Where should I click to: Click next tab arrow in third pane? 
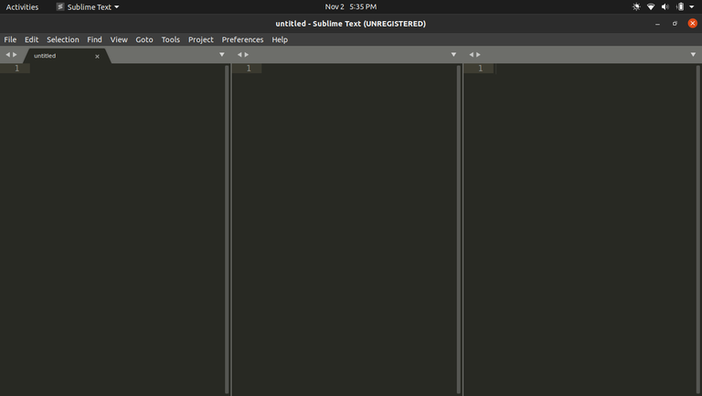(478, 55)
